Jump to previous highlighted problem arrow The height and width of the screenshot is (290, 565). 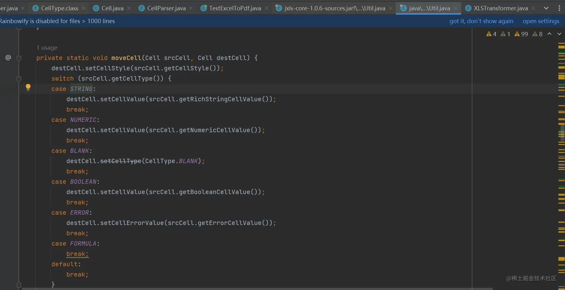(x=550, y=34)
